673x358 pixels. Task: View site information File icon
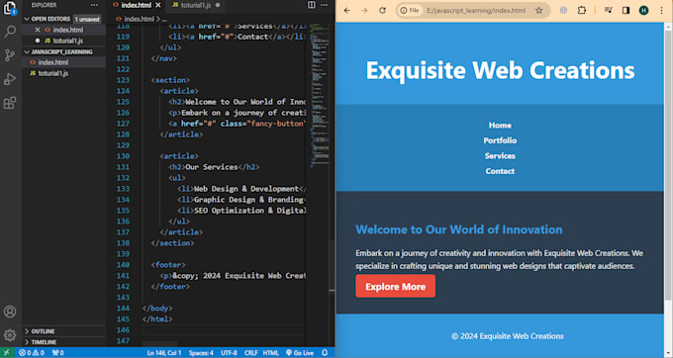(410, 10)
